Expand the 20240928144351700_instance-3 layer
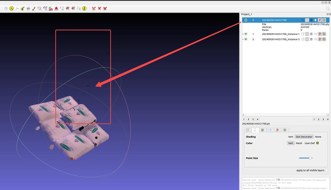The height and width of the screenshot is (190, 331). tap(243, 39)
